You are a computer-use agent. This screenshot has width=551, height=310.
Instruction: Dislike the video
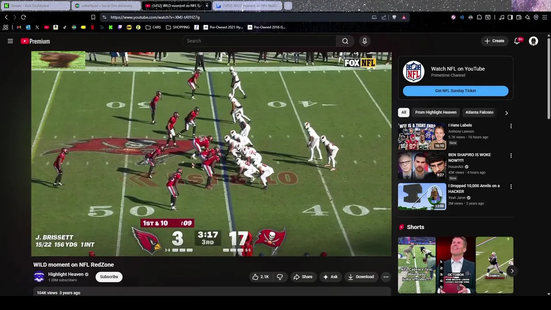coord(280,277)
